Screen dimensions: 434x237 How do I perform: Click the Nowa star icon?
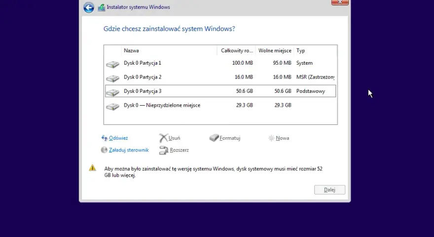point(271,138)
